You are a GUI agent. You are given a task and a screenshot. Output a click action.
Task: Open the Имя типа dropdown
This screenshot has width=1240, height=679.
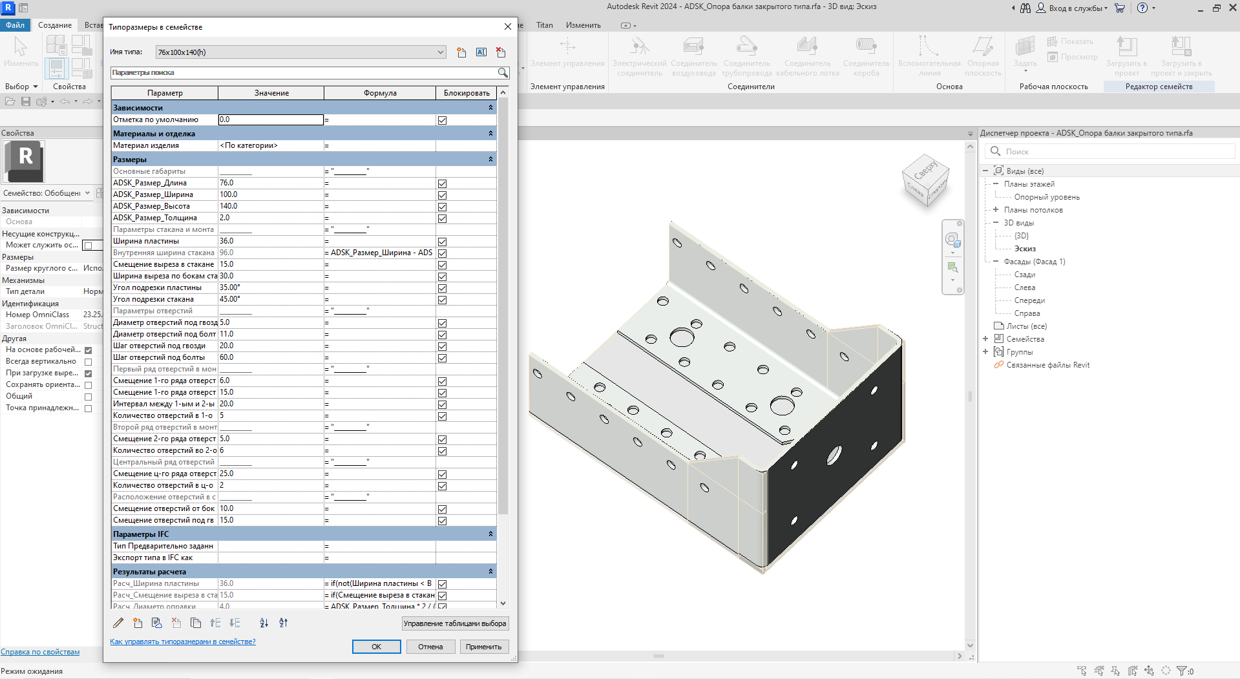pos(440,52)
